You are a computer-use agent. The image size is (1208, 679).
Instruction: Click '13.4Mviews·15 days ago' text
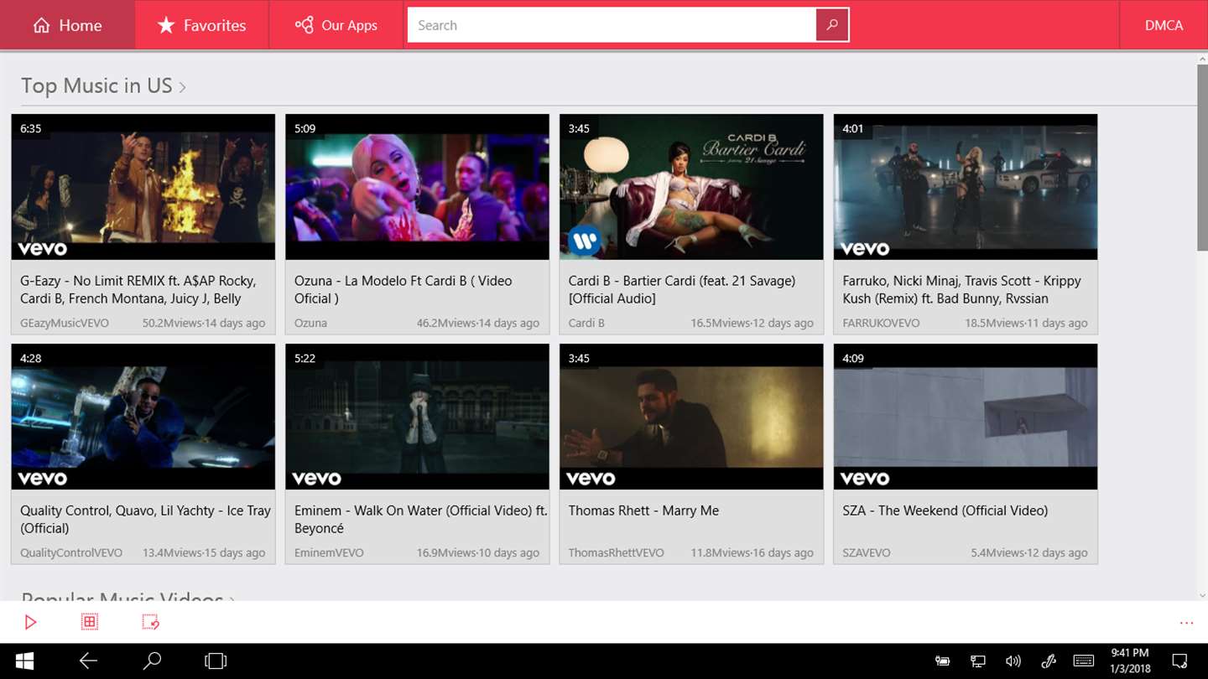[204, 552]
